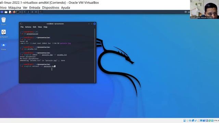Minimize the terminal window
This screenshot has height=123, width=219.
(89, 24)
